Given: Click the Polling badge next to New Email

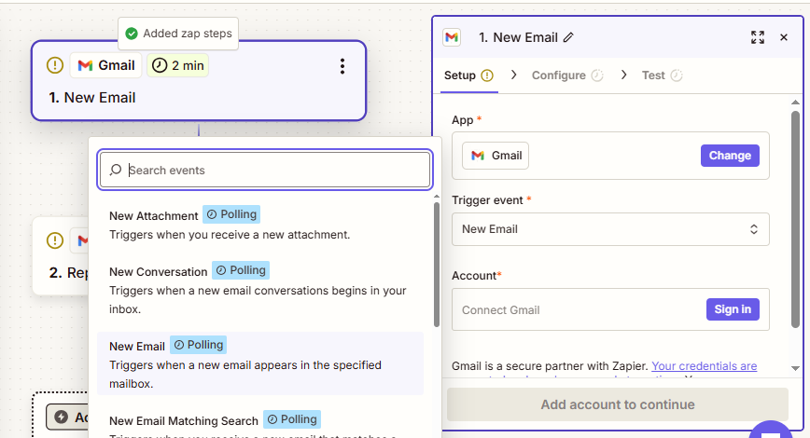Looking at the screenshot, I should [x=199, y=345].
